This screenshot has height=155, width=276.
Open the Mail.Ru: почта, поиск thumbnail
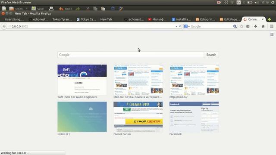click(x=138, y=80)
